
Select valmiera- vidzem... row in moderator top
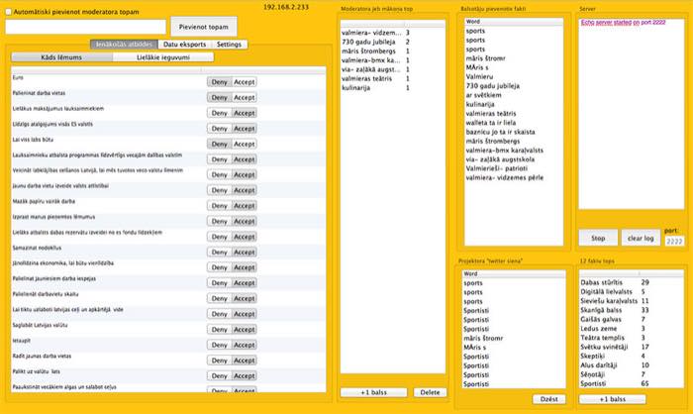pyautogui.click(x=392, y=33)
